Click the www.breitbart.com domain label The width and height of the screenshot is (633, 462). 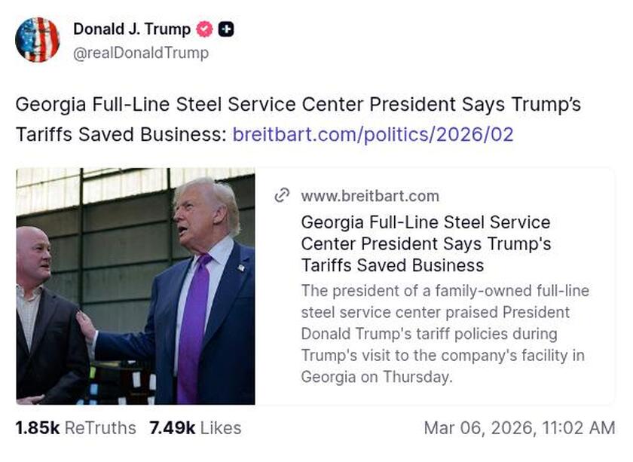pos(369,195)
